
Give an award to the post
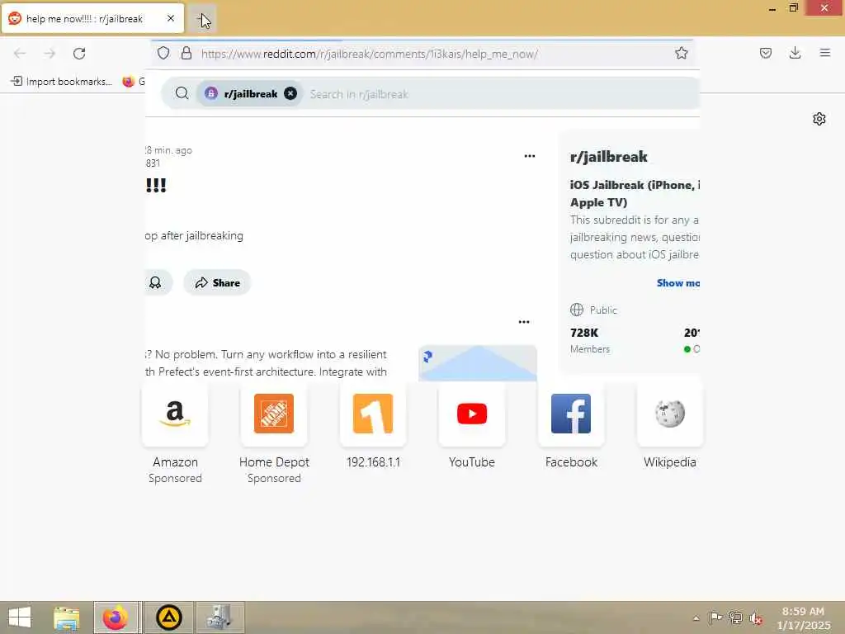coord(155,282)
